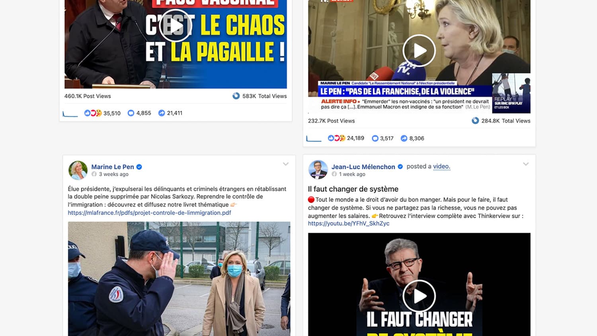This screenshot has width=597, height=336.
Task: Open Marine Le Pen police photo
Action: coord(179,279)
